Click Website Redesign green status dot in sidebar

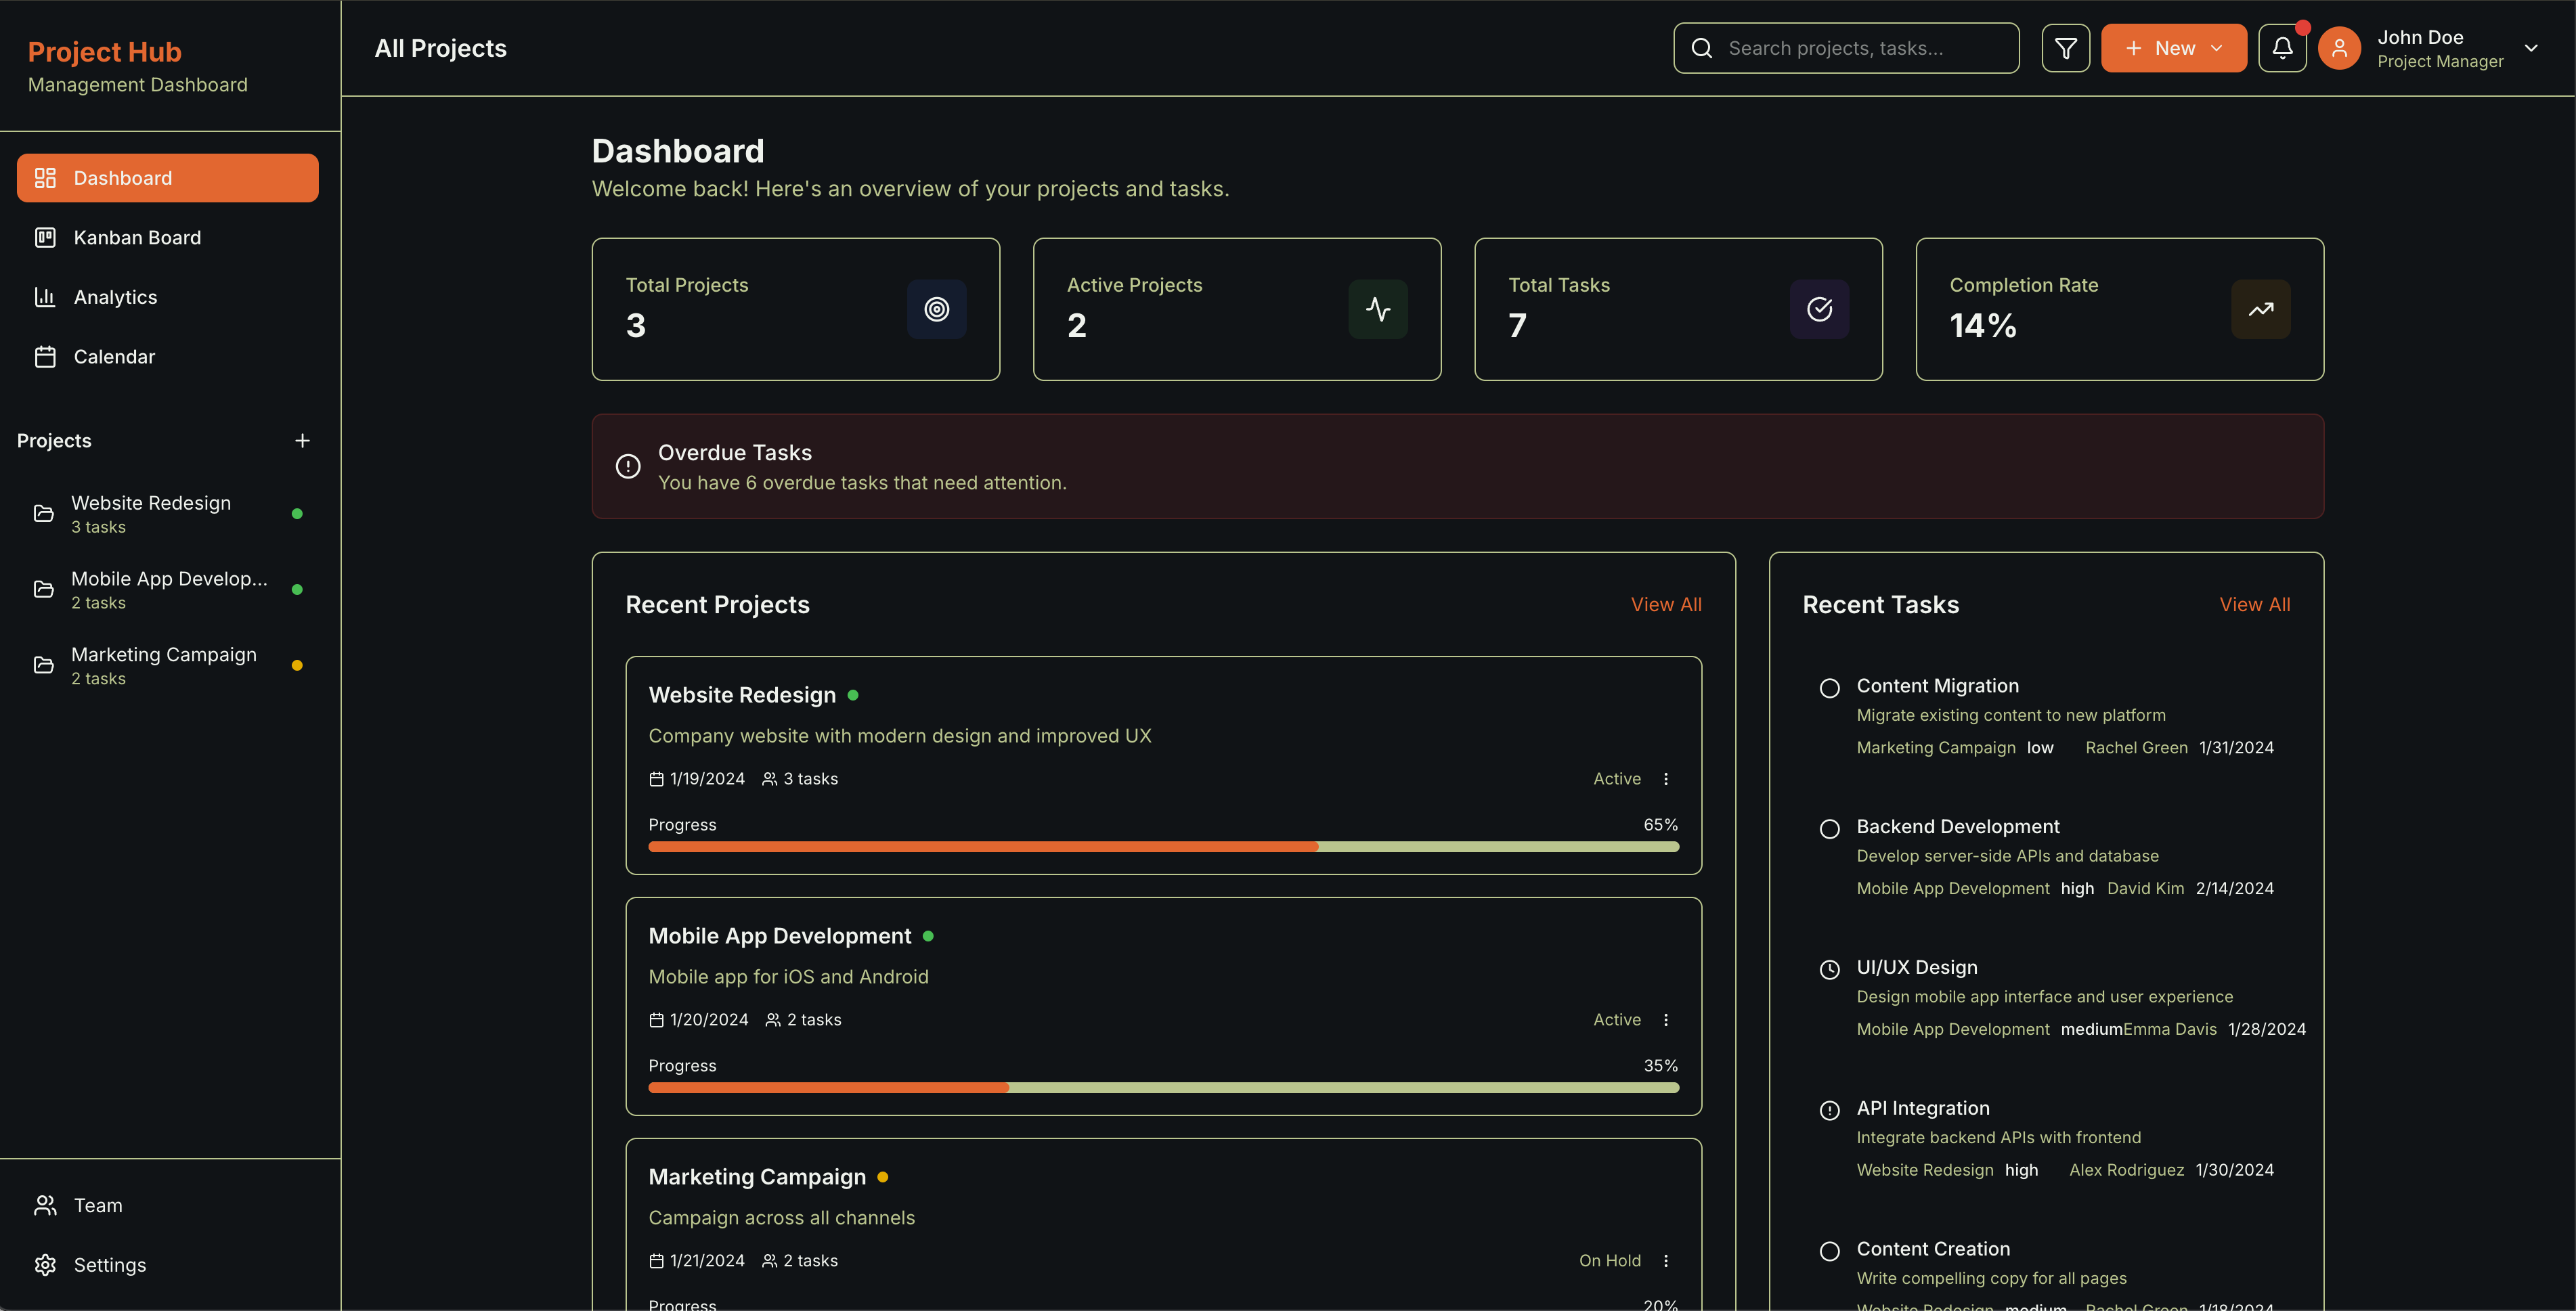tap(297, 513)
